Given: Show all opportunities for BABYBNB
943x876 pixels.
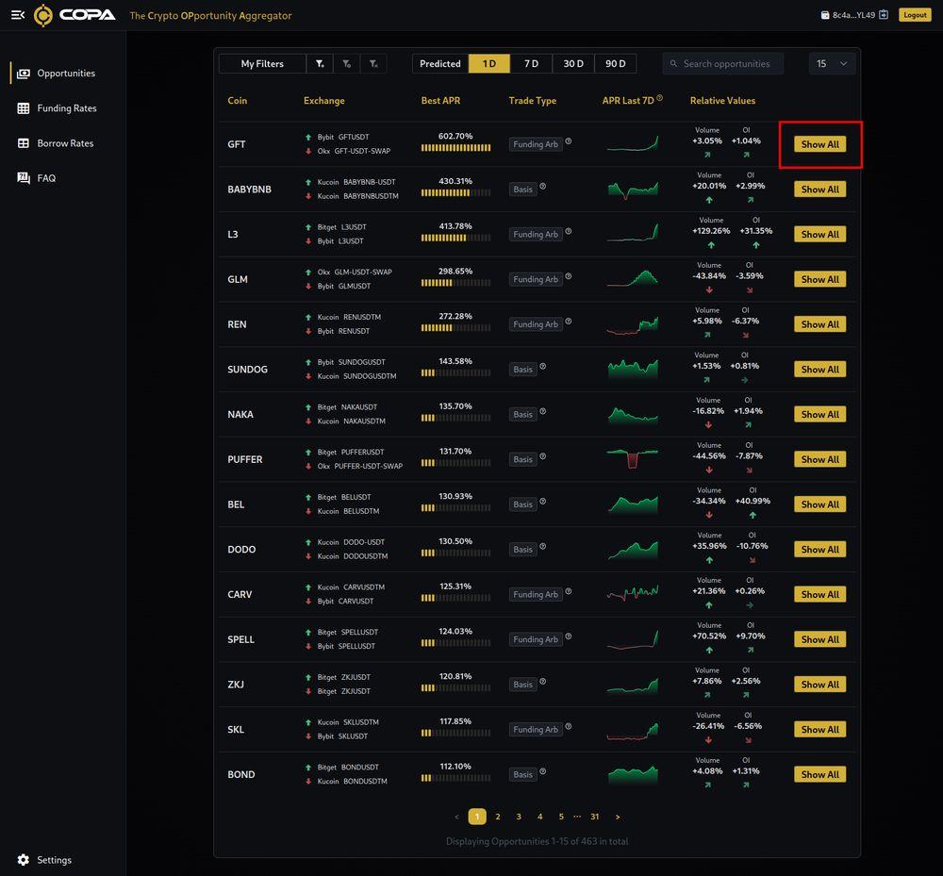Looking at the screenshot, I should click(819, 190).
